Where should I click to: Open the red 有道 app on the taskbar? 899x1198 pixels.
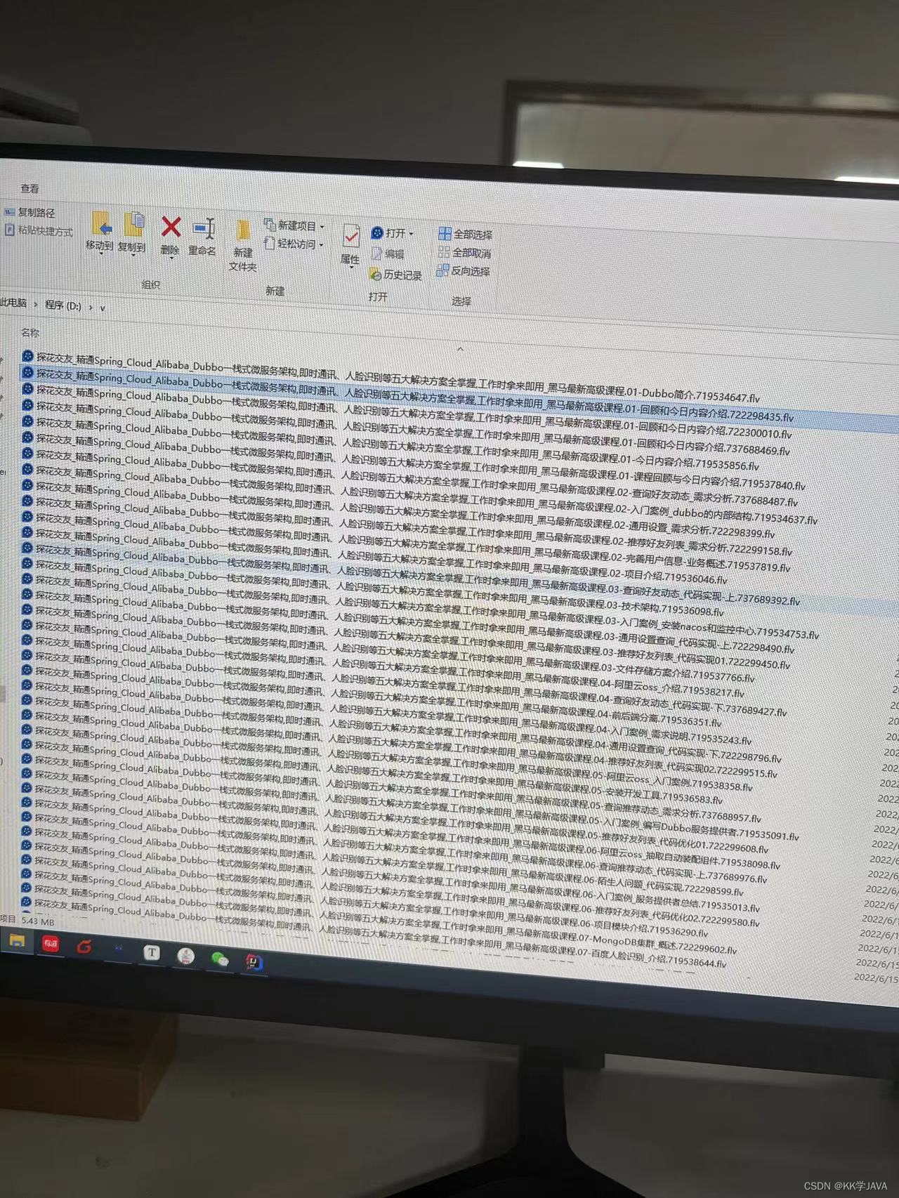pos(51,944)
